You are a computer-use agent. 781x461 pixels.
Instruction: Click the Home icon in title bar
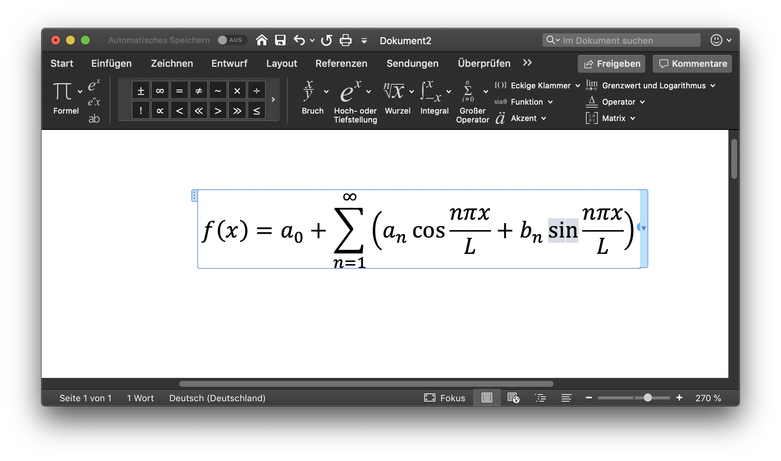[x=262, y=40]
